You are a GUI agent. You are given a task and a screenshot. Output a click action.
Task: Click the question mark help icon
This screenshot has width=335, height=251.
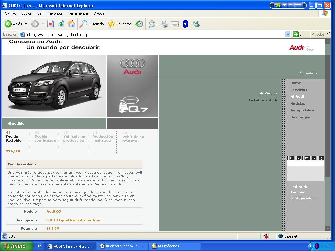314,158
